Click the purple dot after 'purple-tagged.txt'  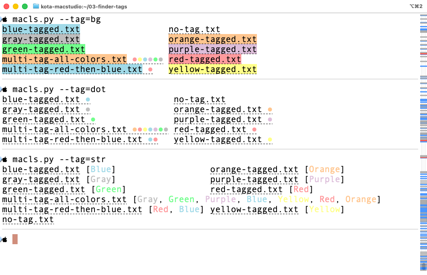pos(270,120)
